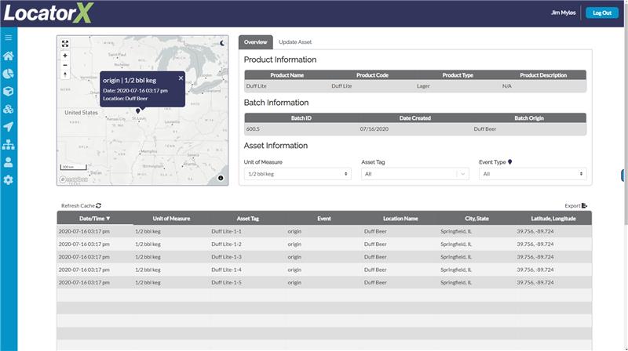Toggle the map dark mode moon icon
Image resolution: width=628 pixels, height=351 pixels.
222,43
